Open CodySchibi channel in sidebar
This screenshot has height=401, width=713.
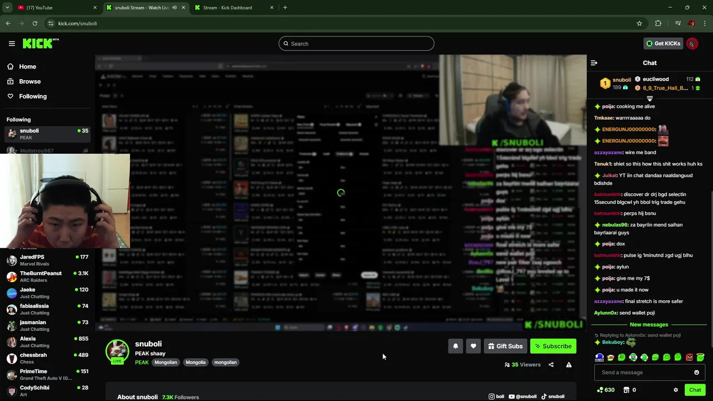47,390
